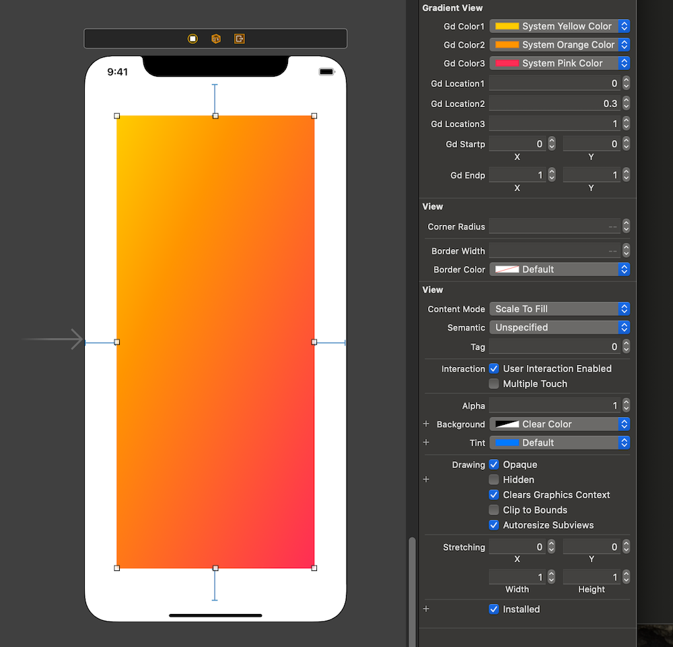
Task: Disable the Hidden drawing checkbox
Action: pos(494,479)
